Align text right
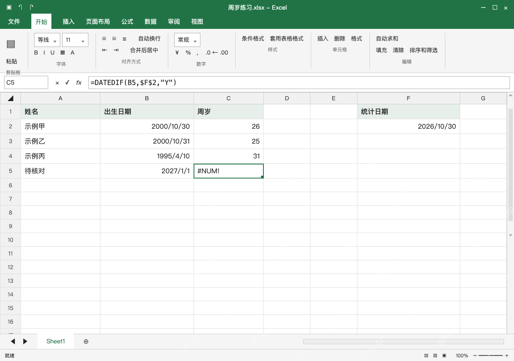The image size is (514, 361). [124, 39]
